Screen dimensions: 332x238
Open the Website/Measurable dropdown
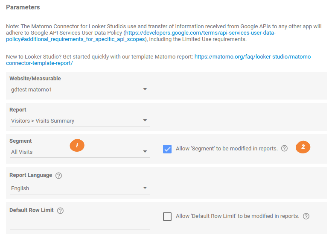click(145, 89)
